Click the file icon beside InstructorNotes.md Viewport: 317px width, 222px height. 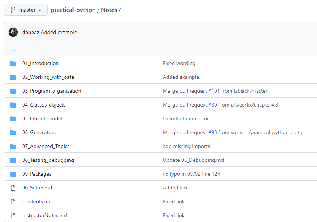[13, 216]
